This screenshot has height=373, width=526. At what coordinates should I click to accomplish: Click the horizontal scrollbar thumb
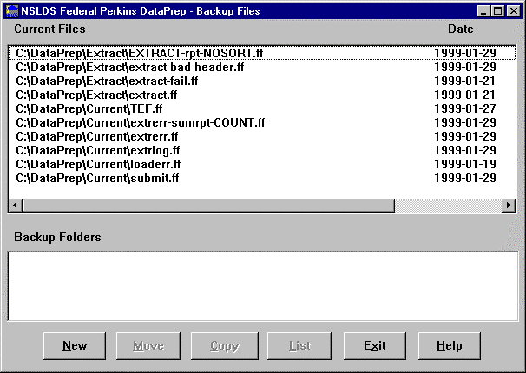click(x=208, y=205)
